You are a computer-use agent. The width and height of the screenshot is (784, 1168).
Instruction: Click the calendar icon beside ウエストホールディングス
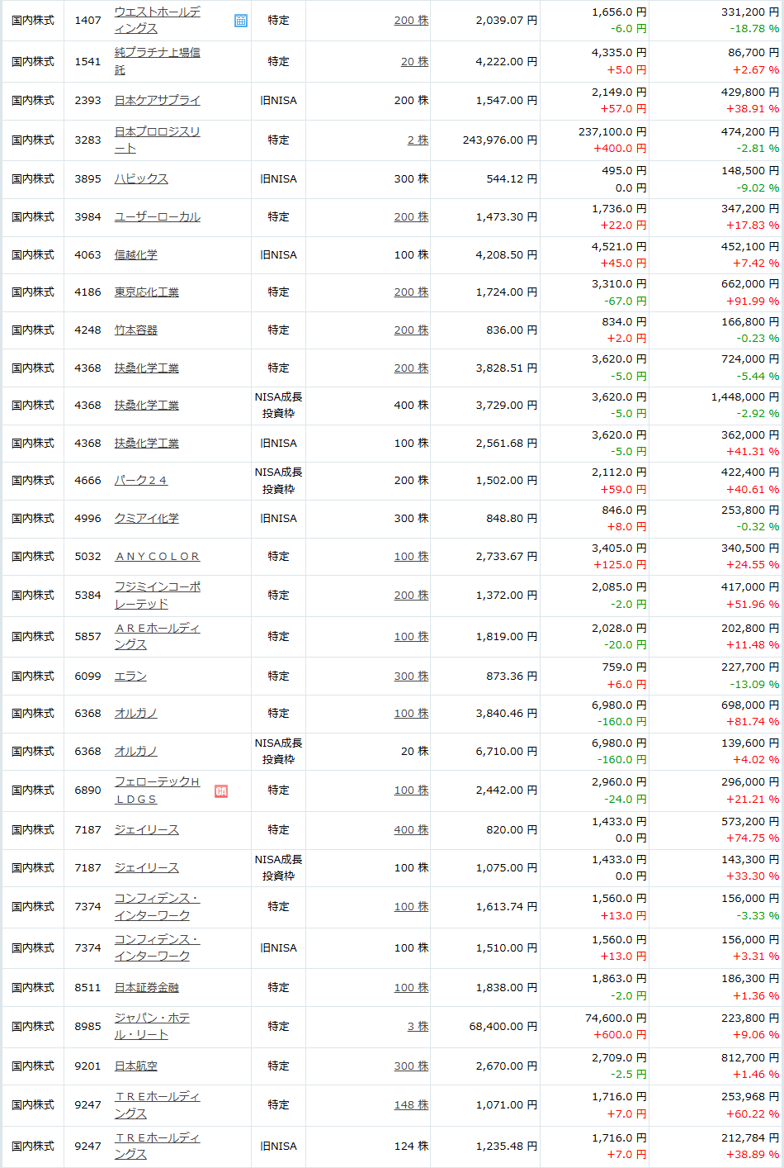[241, 21]
